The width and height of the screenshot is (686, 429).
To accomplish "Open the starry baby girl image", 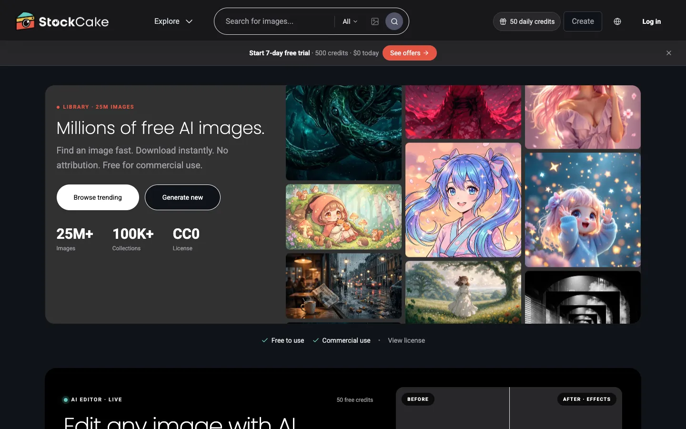I will coord(583,210).
